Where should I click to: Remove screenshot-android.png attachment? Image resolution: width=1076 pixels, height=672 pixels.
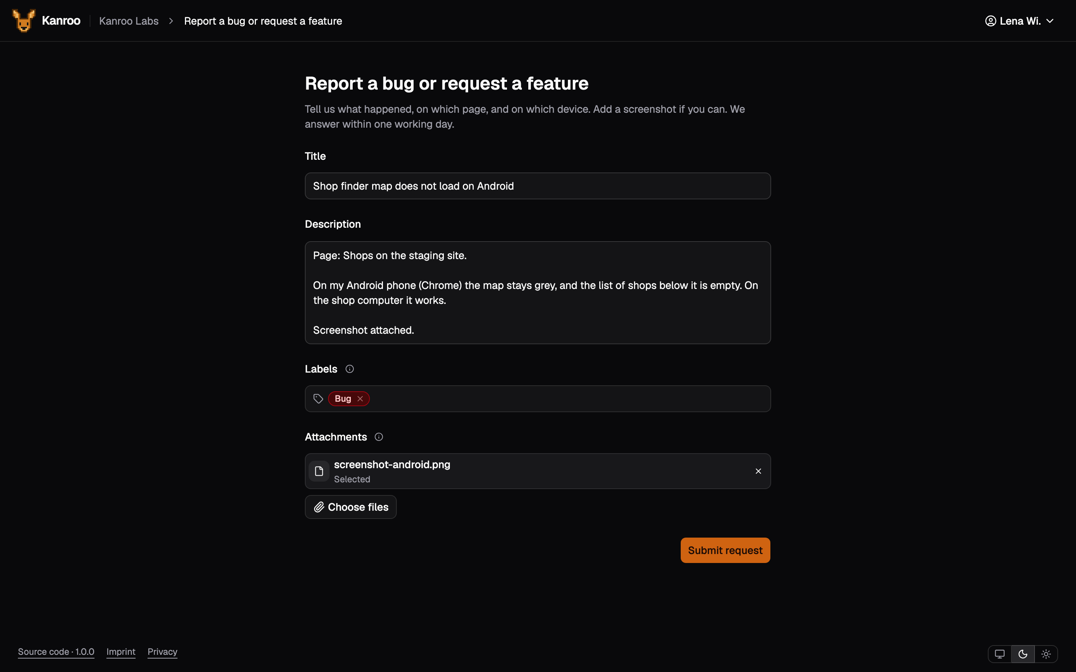[758, 471]
